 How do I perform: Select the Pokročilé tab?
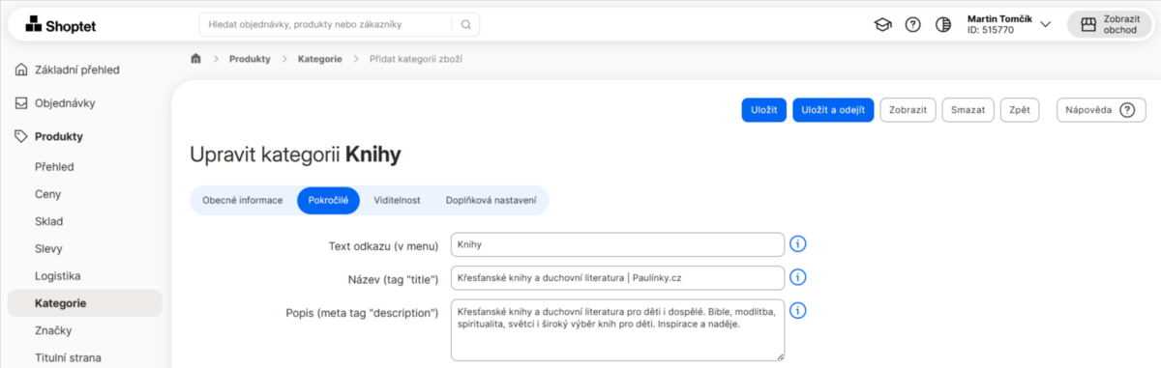[x=328, y=200]
